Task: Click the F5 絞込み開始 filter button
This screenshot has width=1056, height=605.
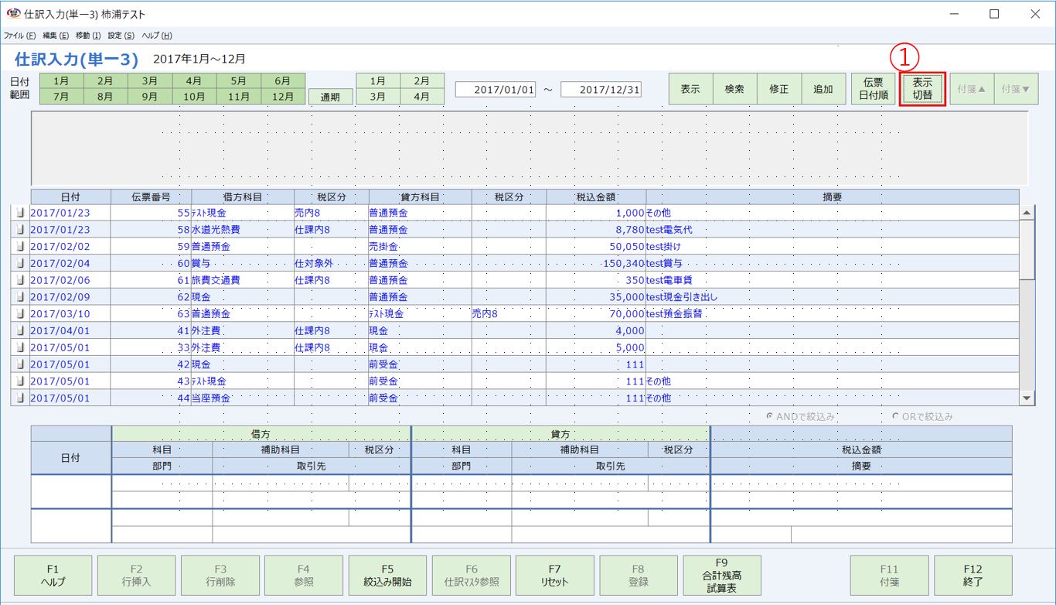Action: [387, 575]
